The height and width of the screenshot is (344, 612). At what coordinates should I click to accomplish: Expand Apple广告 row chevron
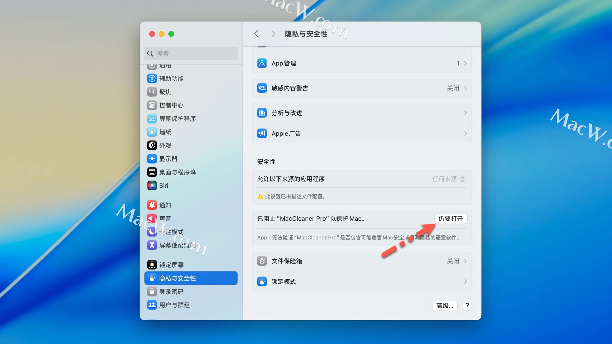point(465,133)
